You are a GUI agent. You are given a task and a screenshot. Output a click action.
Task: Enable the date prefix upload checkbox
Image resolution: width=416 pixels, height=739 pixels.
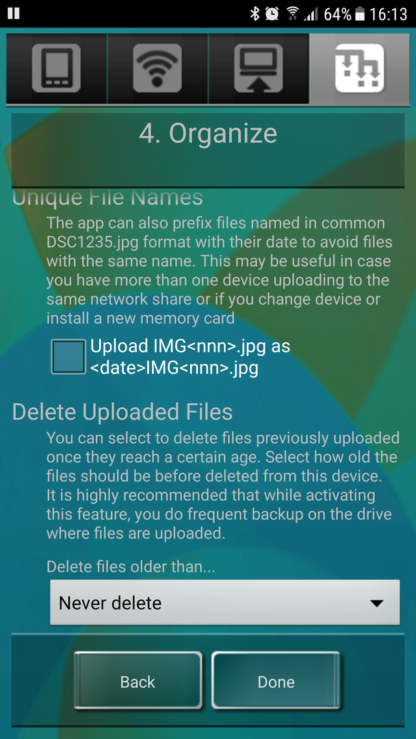coord(68,356)
